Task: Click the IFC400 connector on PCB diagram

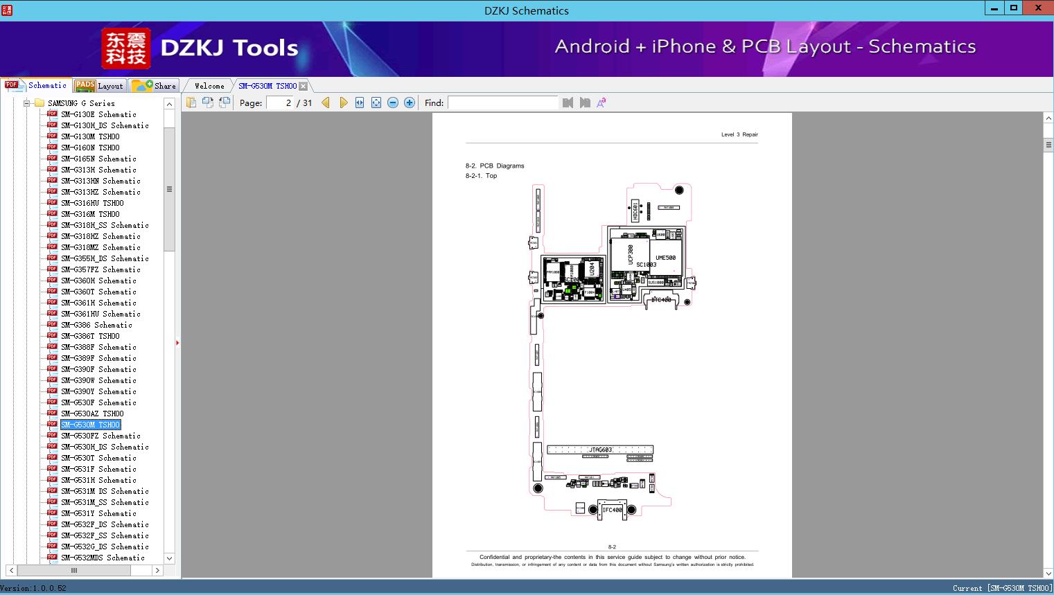Action: (x=612, y=510)
